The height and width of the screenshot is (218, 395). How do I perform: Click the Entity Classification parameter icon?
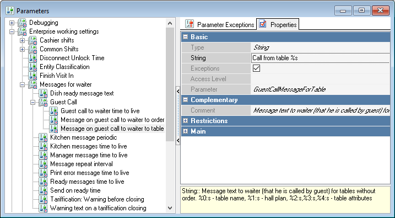pyautogui.click(x=33, y=67)
